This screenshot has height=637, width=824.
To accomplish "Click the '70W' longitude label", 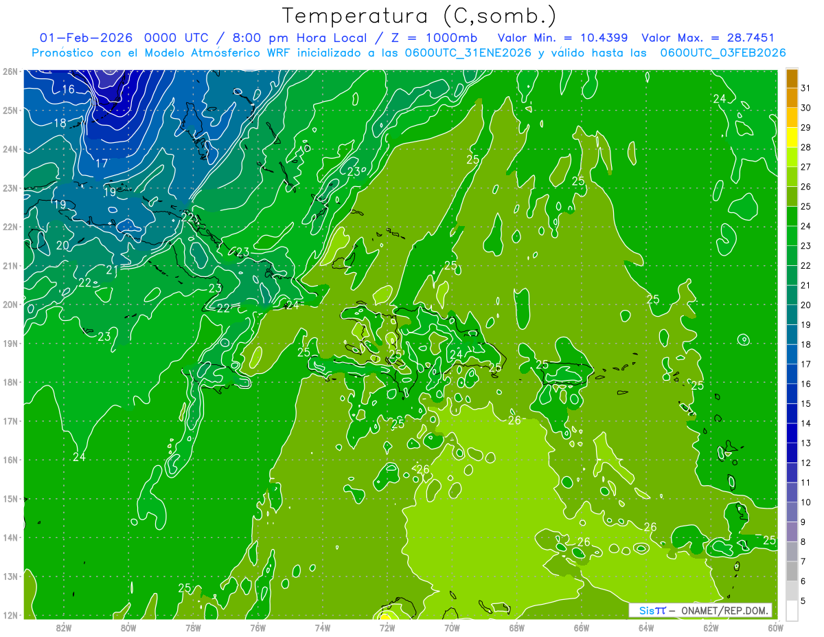I will point(452,627).
